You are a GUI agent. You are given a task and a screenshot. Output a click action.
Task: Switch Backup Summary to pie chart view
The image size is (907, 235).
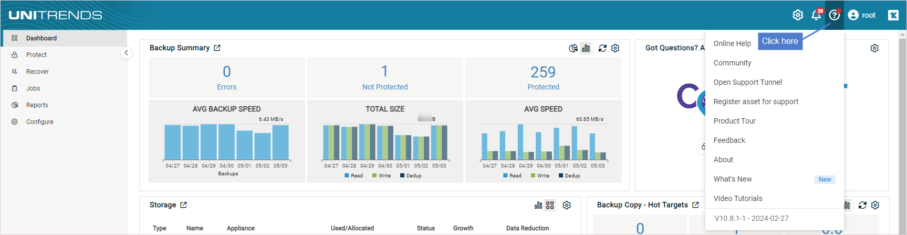coord(573,48)
